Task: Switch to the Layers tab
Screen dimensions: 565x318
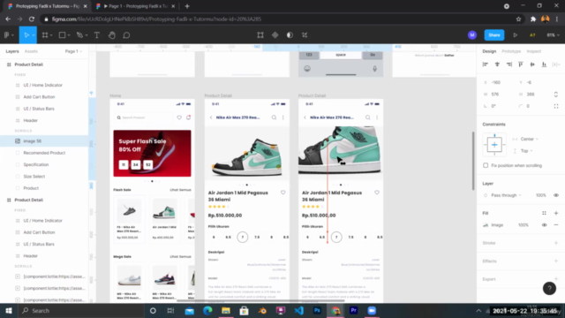Action: 12,51
